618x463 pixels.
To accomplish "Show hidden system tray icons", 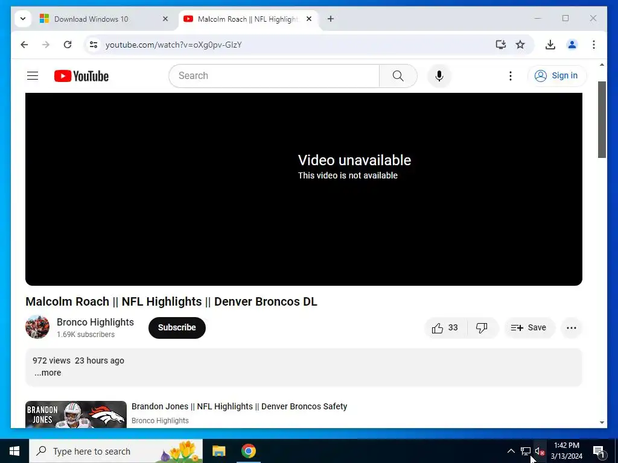I will [x=511, y=451].
